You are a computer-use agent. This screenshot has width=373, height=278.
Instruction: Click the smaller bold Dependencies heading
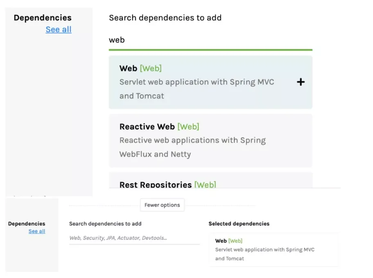coord(27,224)
